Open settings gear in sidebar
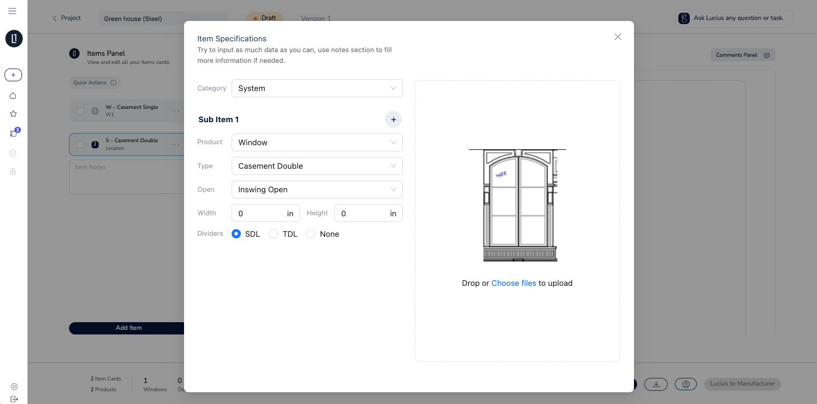 14,387
